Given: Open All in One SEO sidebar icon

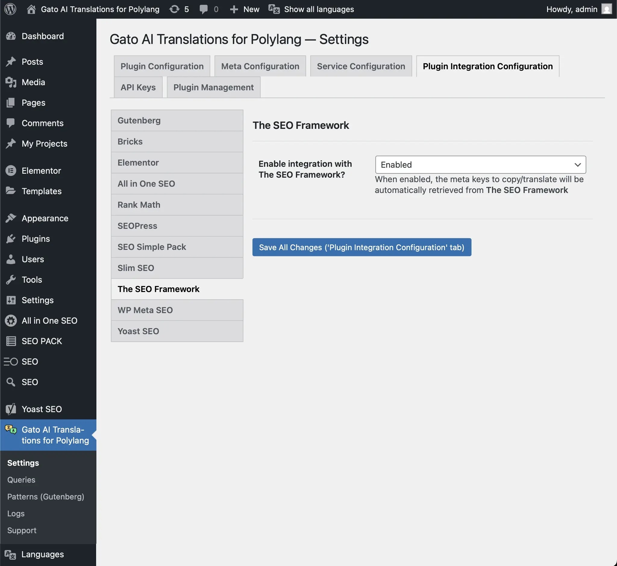Looking at the screenshot, I should (x=11, y=321).
